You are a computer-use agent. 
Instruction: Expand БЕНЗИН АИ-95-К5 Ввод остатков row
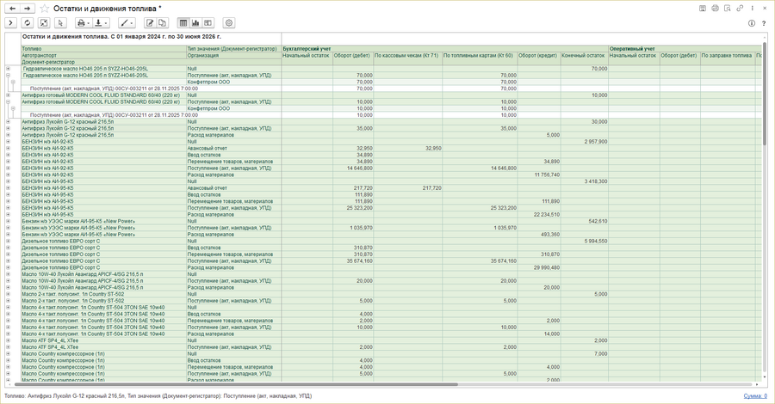(8, 195)
